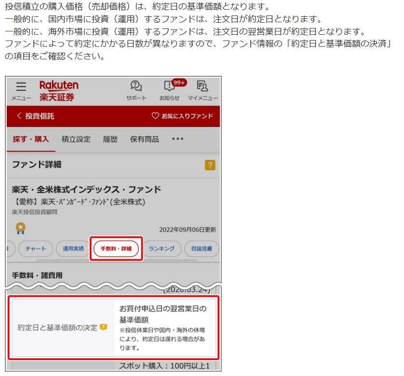Switch to the 積立設定 tab
Image resolution: width=404 pixels, height=376 pixels.
tap(76, 139)
